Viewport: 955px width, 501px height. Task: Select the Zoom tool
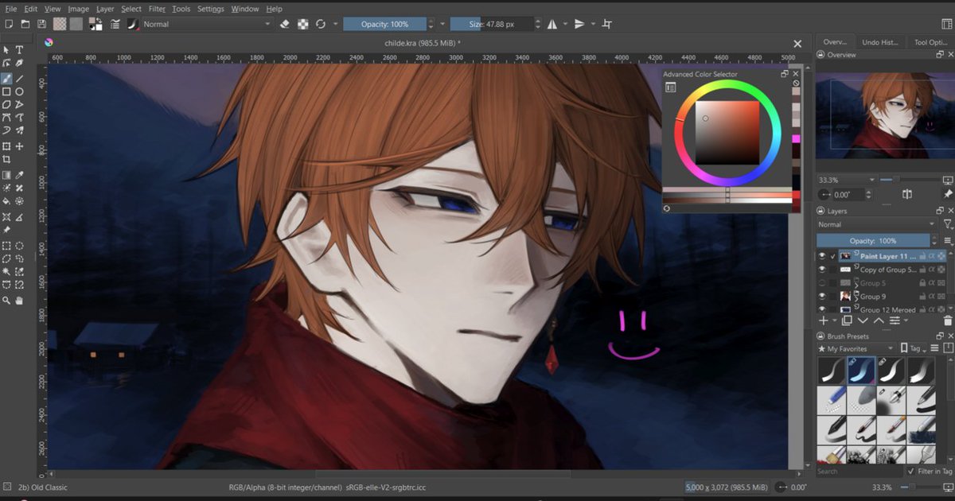click(x=6, y=301)
